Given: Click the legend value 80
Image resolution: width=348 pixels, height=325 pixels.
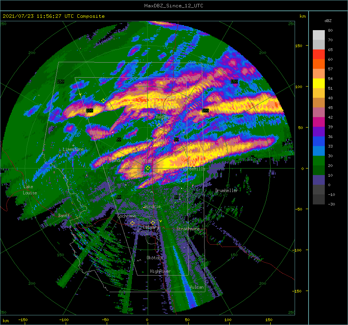Looking at the screenshot, I should 330,31.
